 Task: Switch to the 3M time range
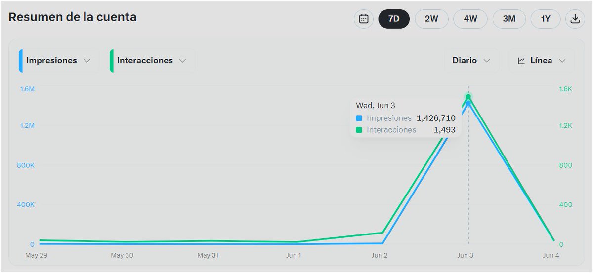509,19
